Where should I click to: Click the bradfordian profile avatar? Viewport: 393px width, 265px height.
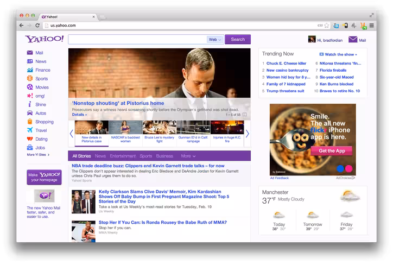pyautogui.click(x=312, y=39)
